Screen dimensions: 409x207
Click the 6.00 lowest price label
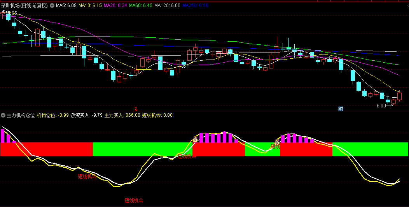[381, 106]
